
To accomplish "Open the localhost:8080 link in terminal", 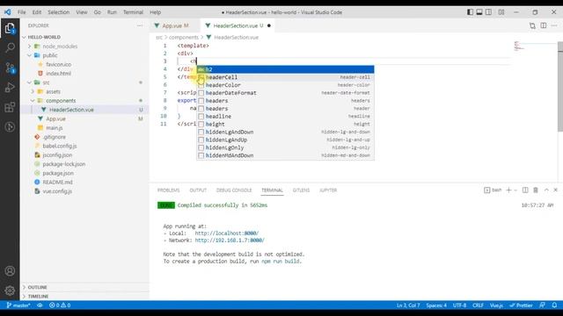I will 227,233.
